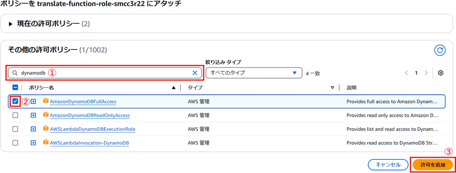Screen dimensions: 456x173
Task: Open すべてのタイプ filter dropdown
Action: point(253,73)
